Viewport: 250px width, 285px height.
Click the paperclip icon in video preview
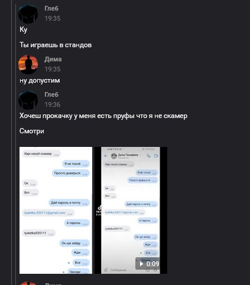[x=106, y=270]
